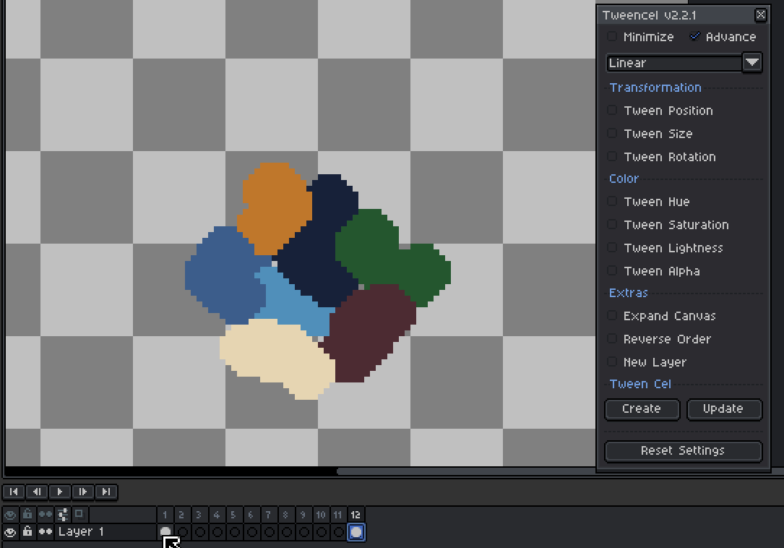784x548 pixels.
Task: Select frame 7 header in timeline
Action: tap(269, 515)
